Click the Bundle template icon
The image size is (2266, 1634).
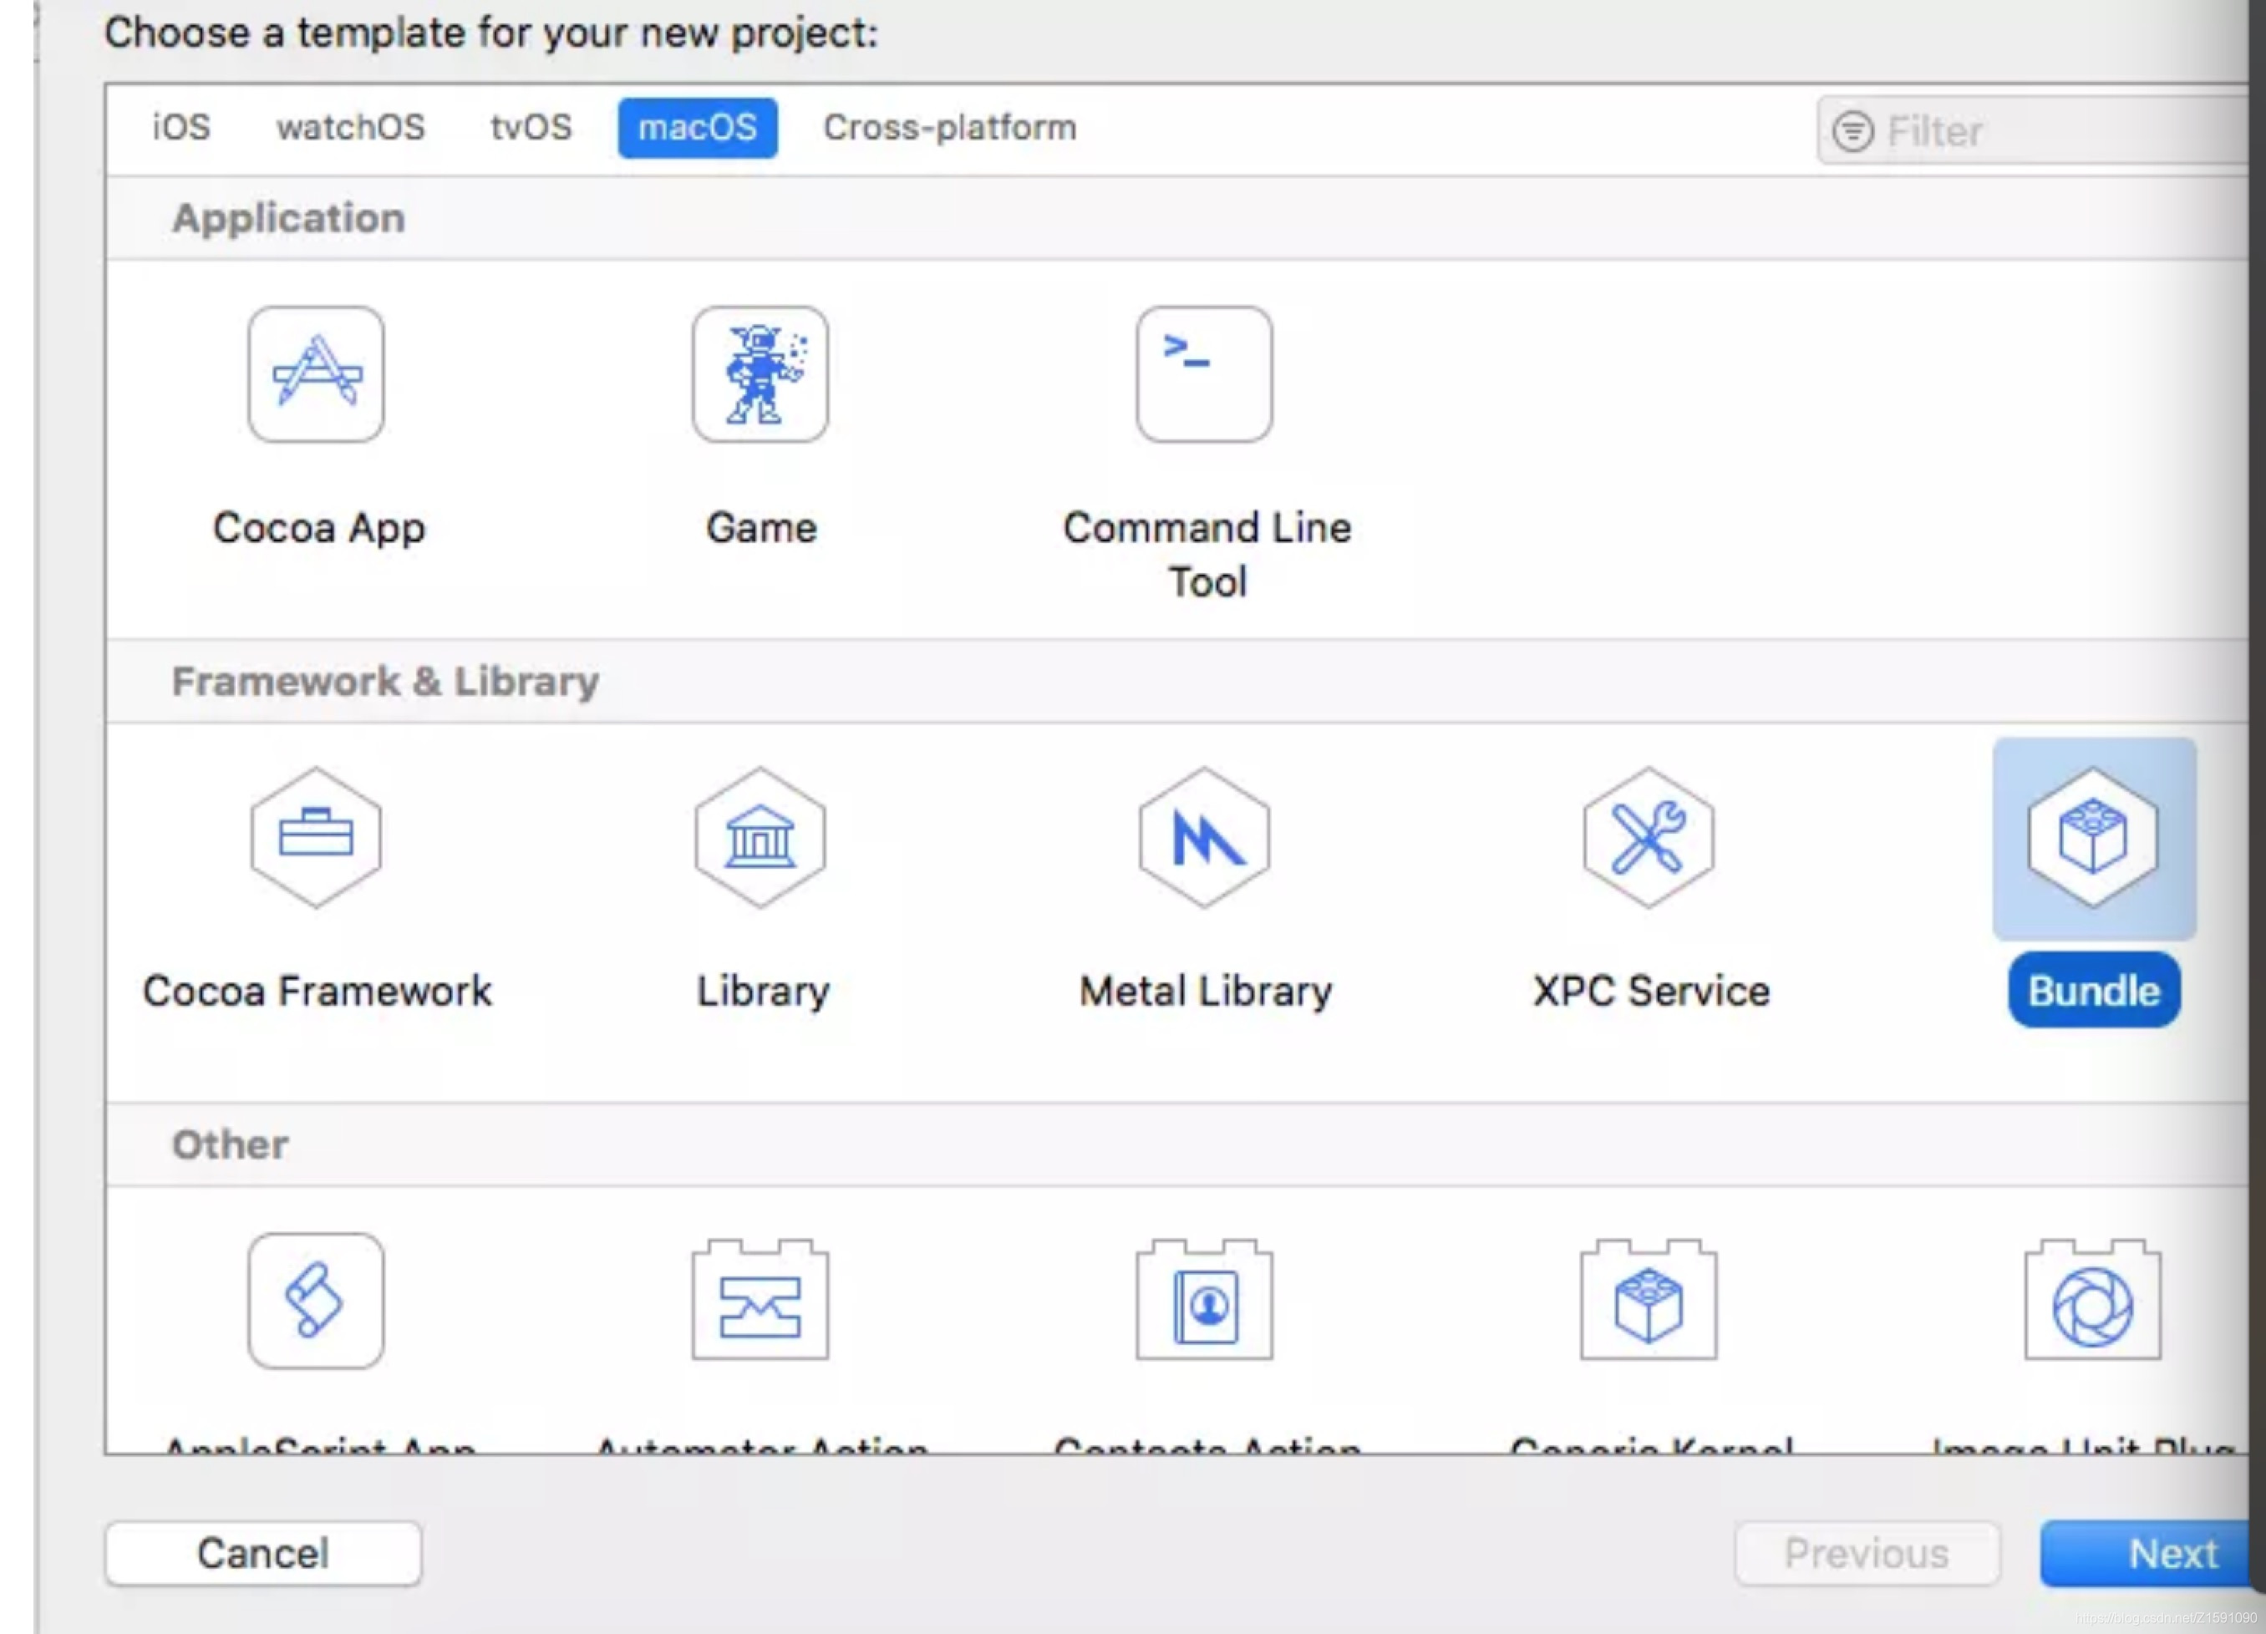(2093, 837)
